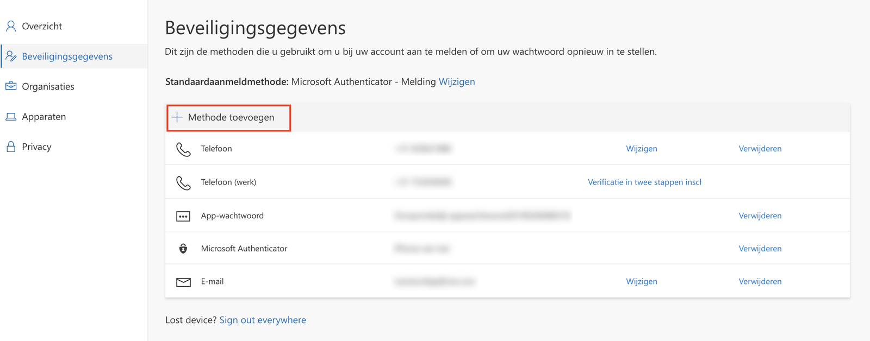This screenshot has width=870, height=341.
Task: Click Sign out everywhere link
Action: (263, 320)
